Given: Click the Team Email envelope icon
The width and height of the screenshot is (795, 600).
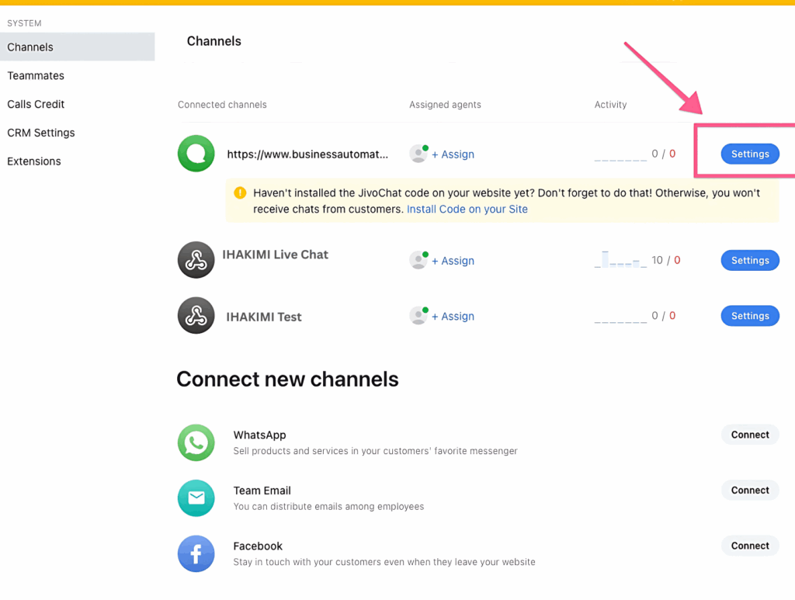Looking at the screenshot, I should tap(196, 498).
